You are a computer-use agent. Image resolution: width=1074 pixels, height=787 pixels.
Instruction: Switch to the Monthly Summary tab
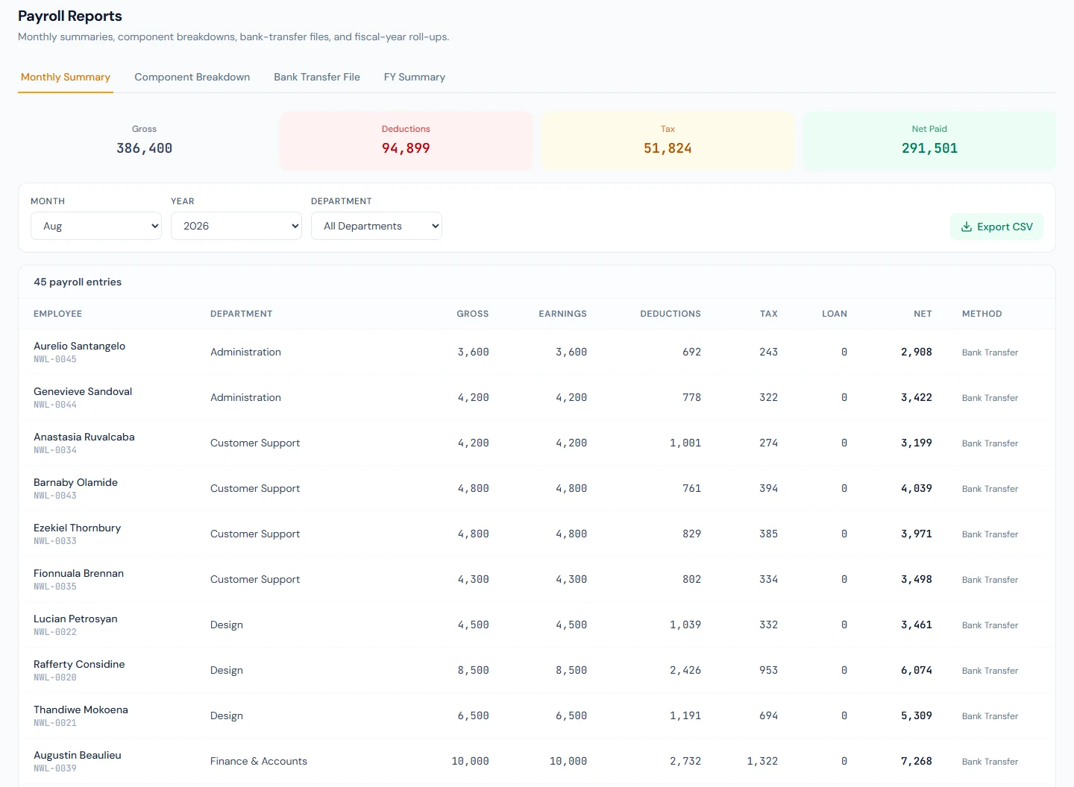click(66, 77)
